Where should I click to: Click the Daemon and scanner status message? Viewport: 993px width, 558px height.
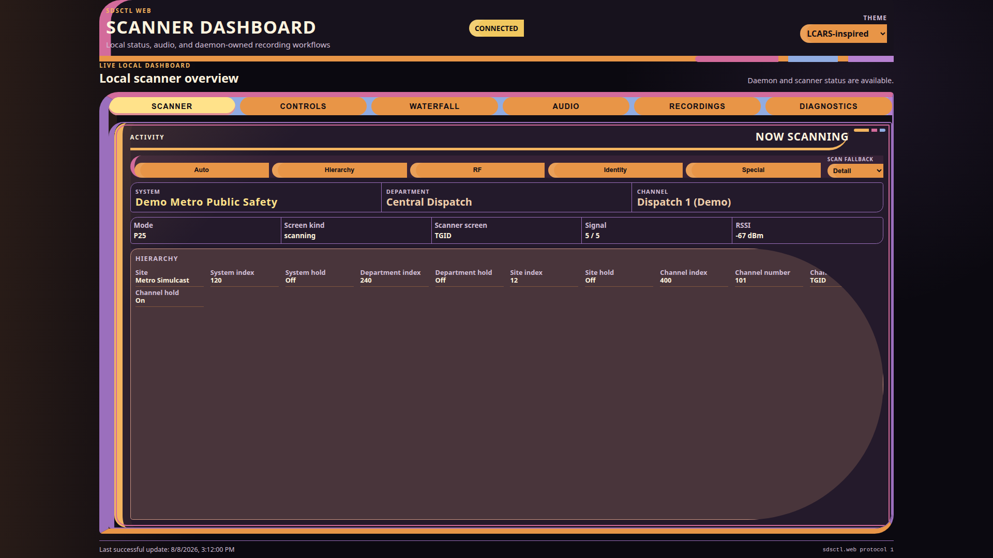pyautogui.click(x=820, y=81)
